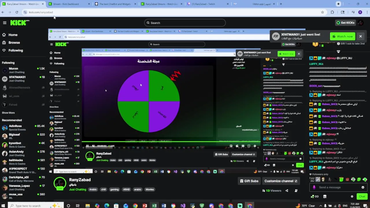The width and height of the screenshot is (370, 208).
Task: Click the Get KICKs button
Action: pyautogui.click(x=345, y=23)
